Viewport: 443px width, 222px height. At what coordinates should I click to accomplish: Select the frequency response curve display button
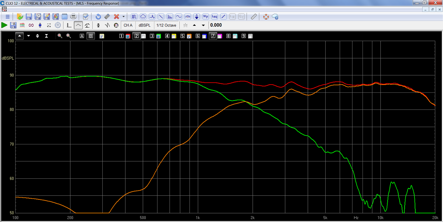[x=78, y=25]
